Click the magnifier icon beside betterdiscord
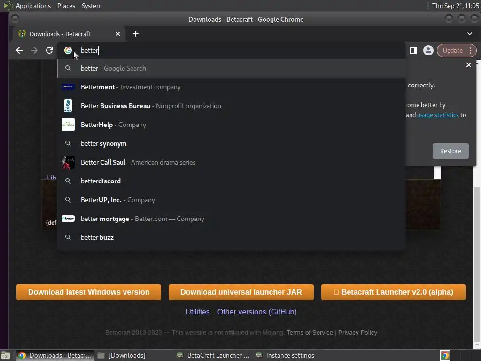 pos(68,181)
